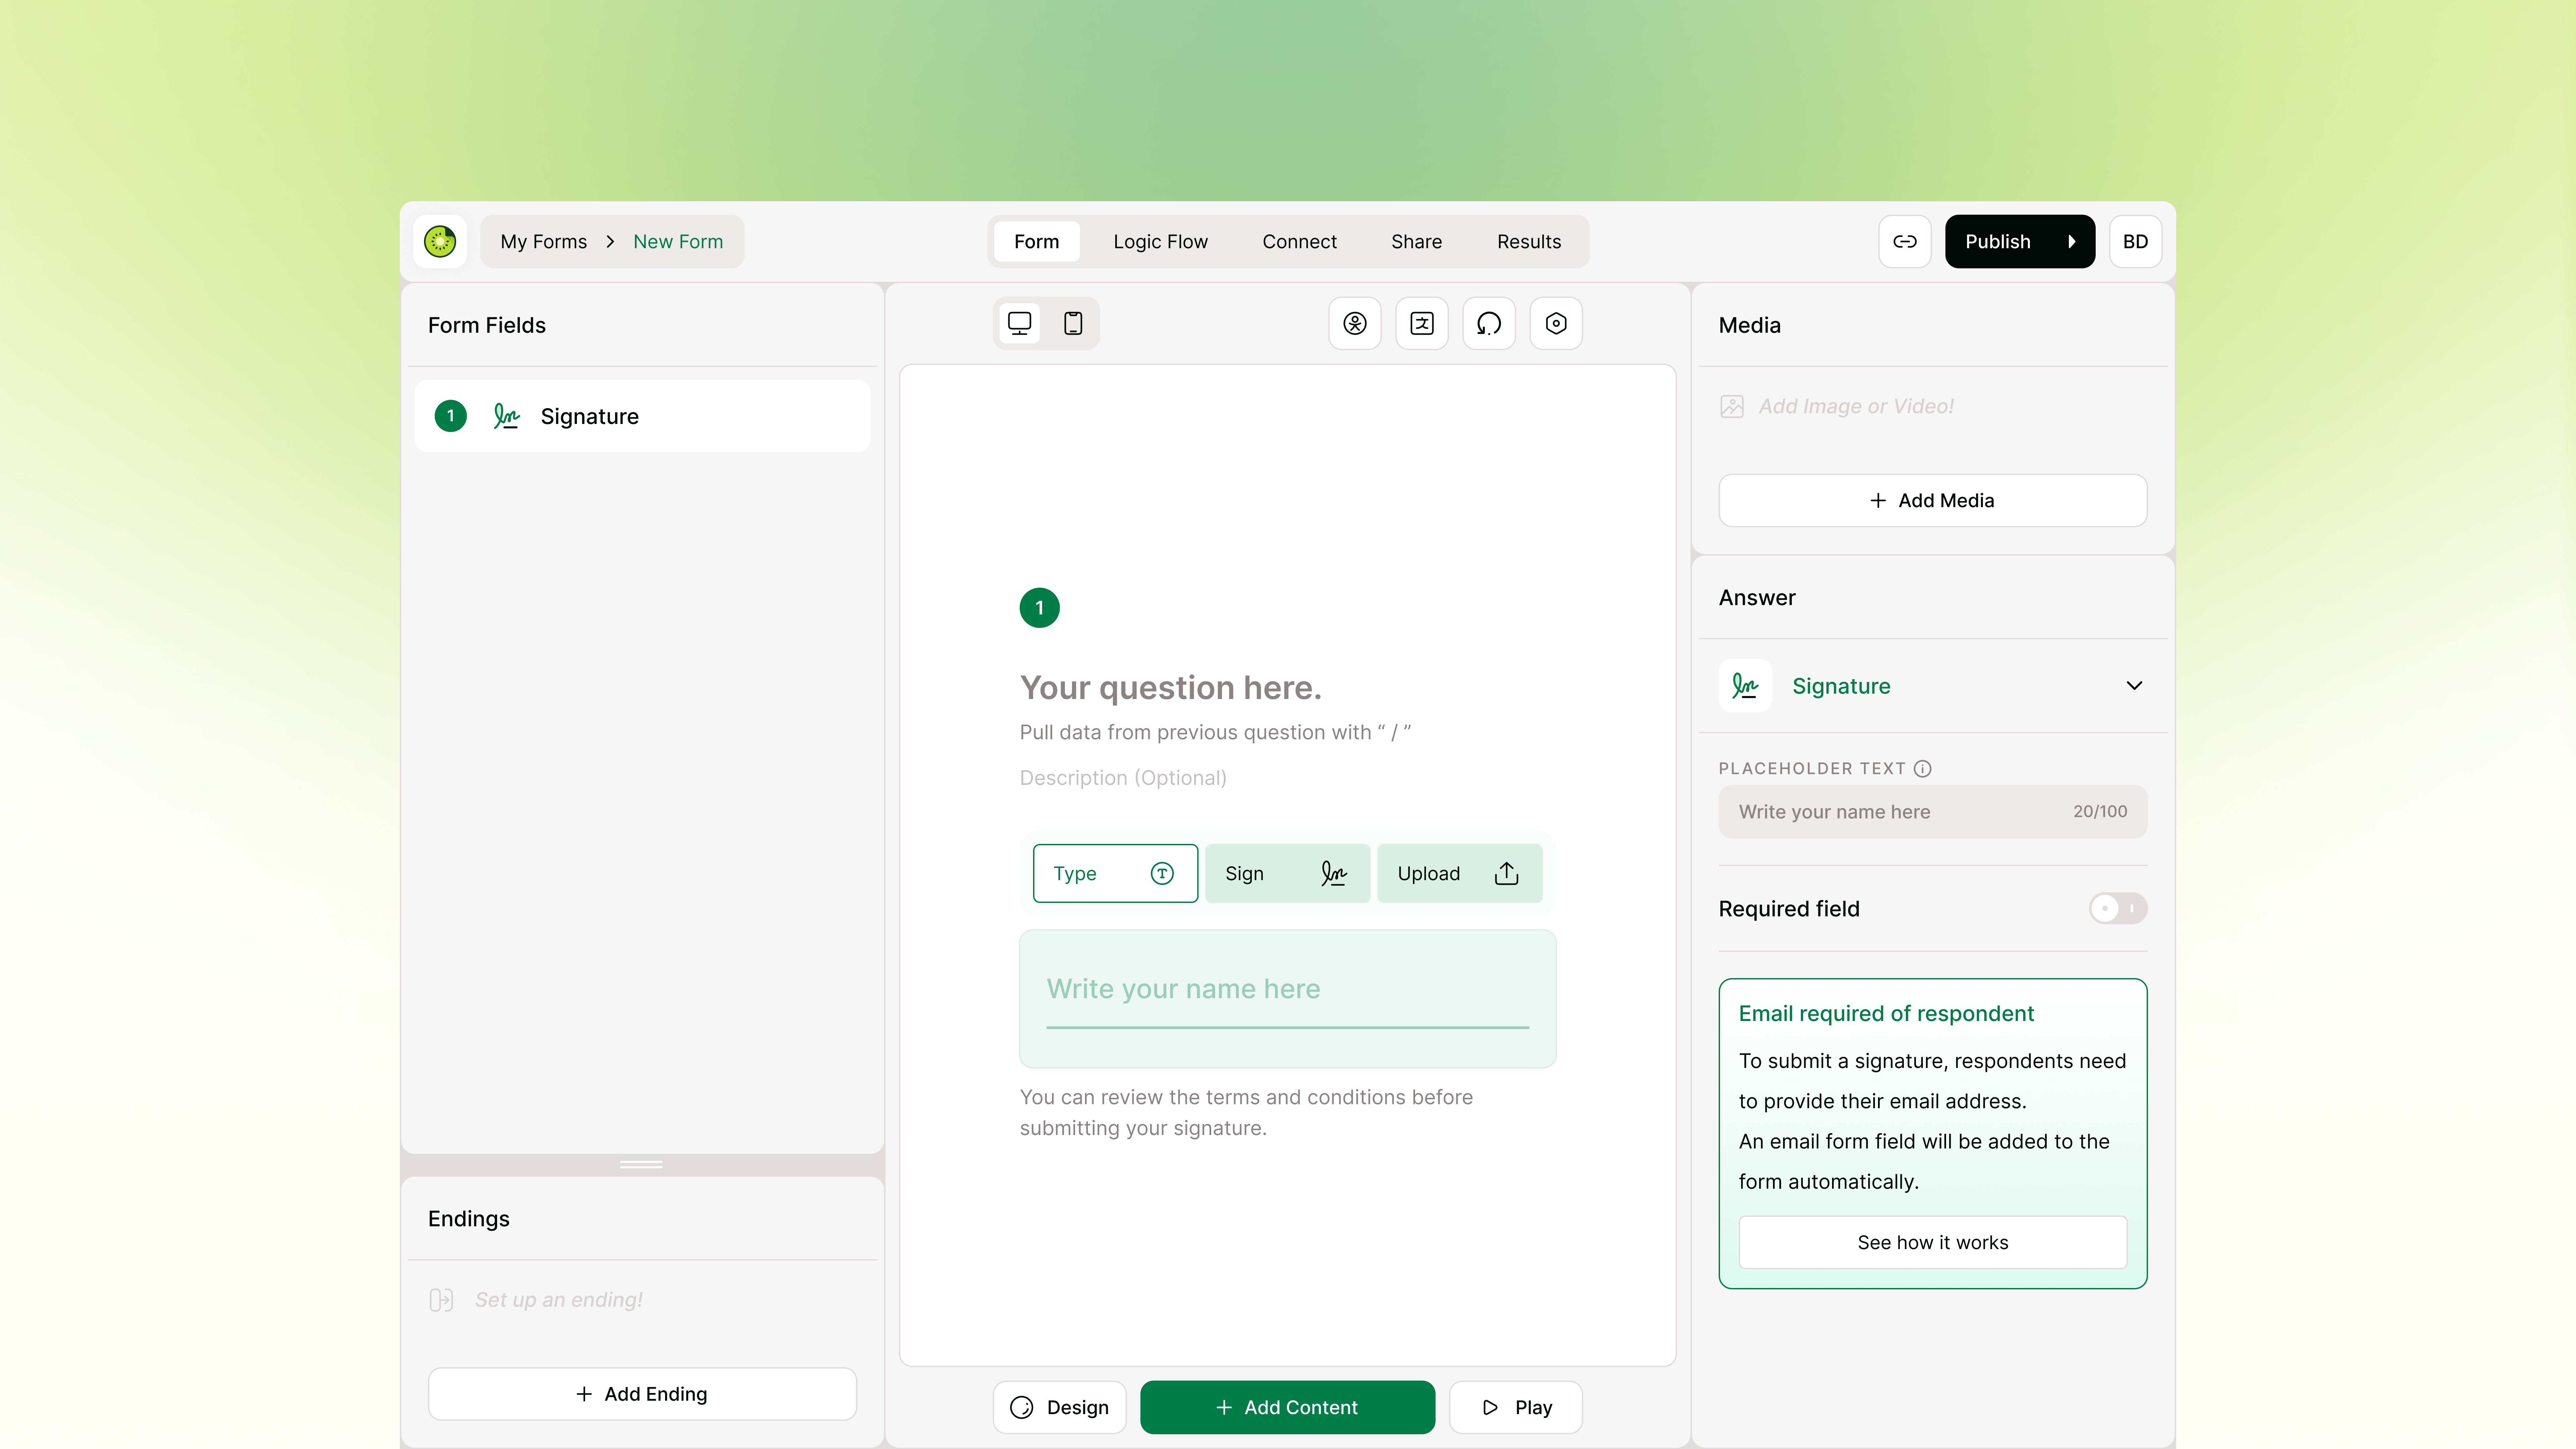Screen dimensions: 2576x1449
Task: Select the Type signature option
Action: pyautogui.click(x=1115, y=873)
